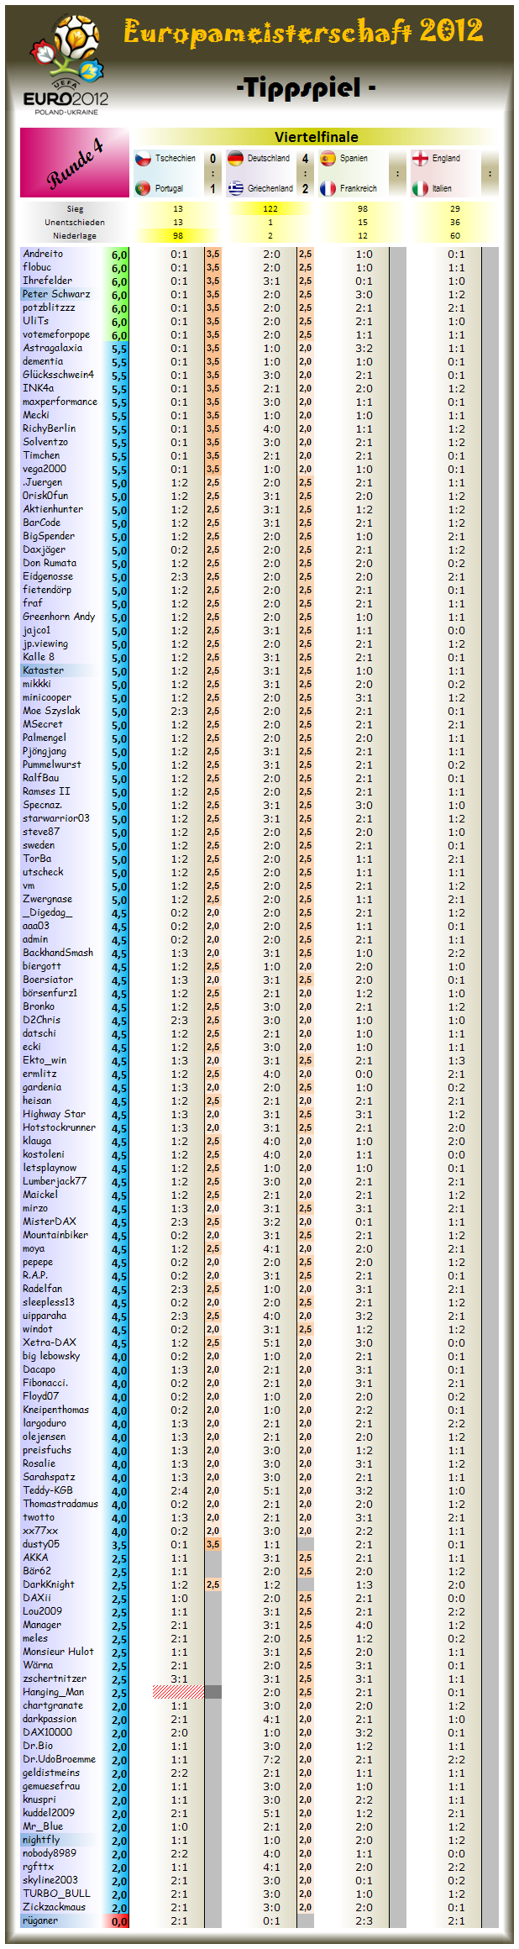
Task: Click the Niederlage row label
Action: click(x=75, y=235)
